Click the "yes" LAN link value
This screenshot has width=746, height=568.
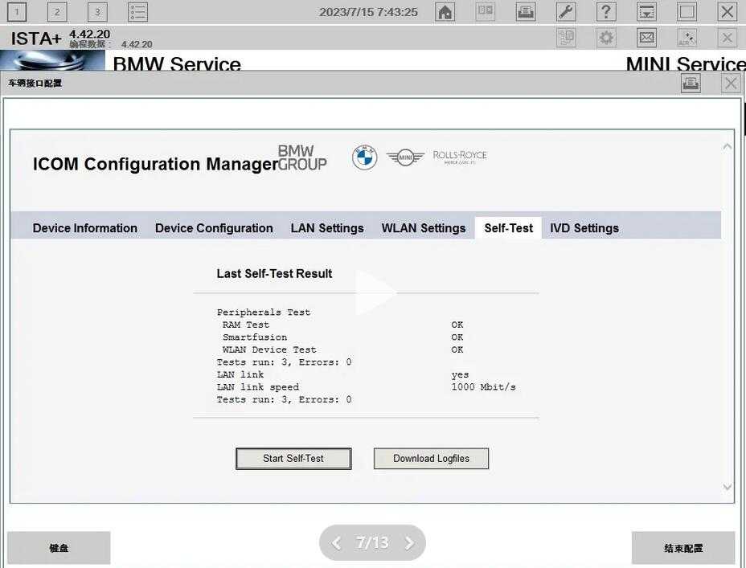[460, 375]
